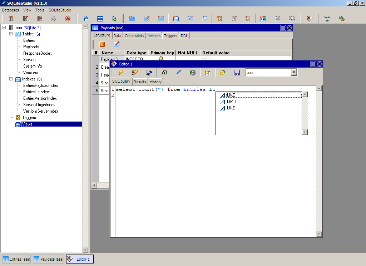Image resolution: width=366 pixels, height=266 pixels.
Task: Open the Tools menu
Action: coord(40,10)
